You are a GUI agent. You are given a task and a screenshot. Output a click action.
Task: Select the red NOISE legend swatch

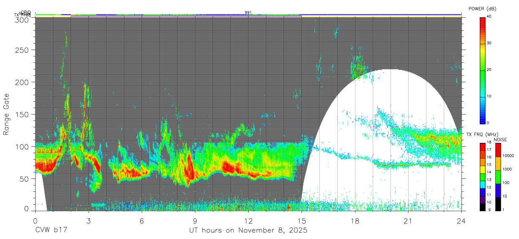coord(497,150)
